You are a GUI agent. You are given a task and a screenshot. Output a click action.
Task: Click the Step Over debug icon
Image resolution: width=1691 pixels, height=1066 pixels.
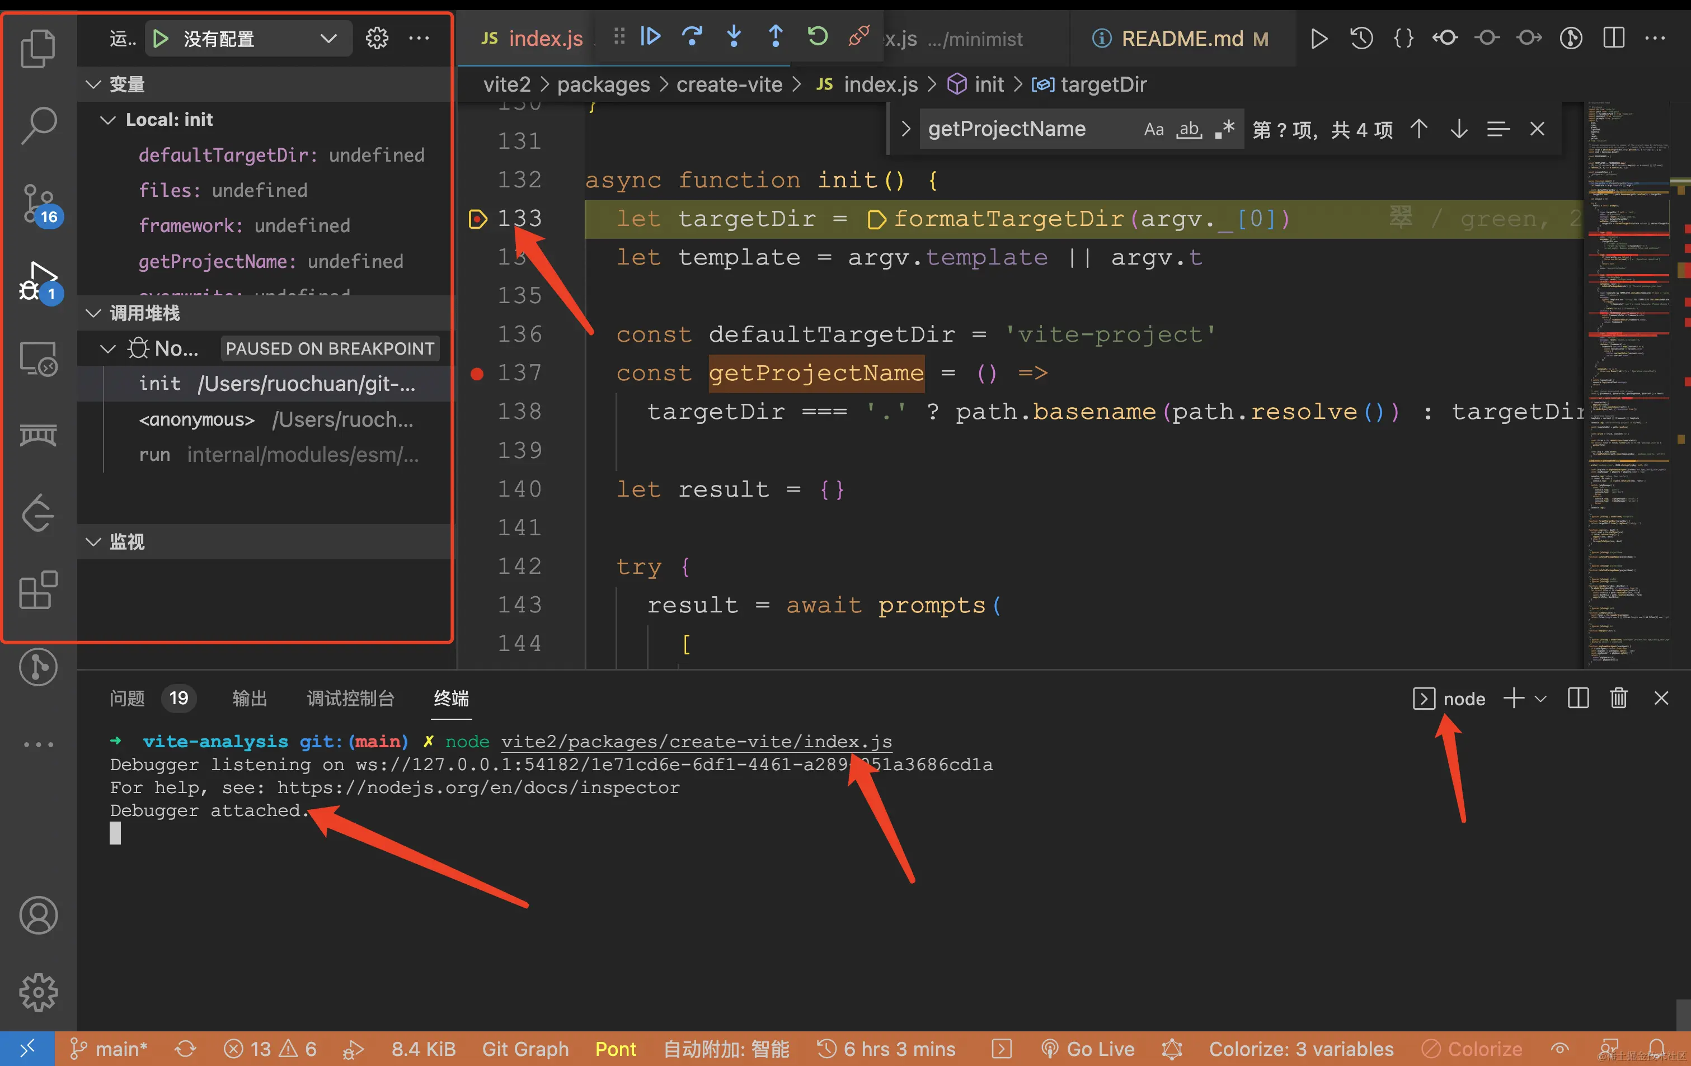click(692, 36)
